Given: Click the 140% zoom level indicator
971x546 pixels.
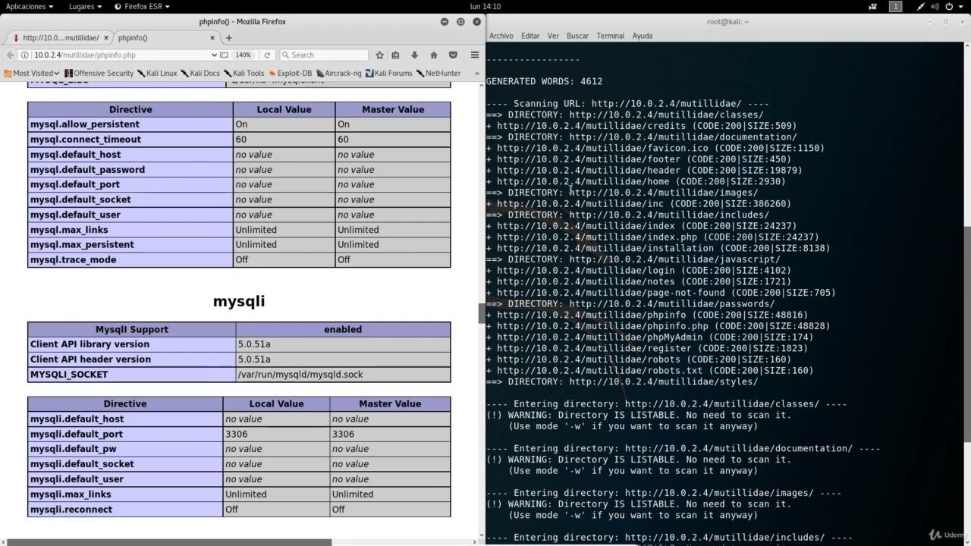Looking at the screenshot, I should coord(243,55).
